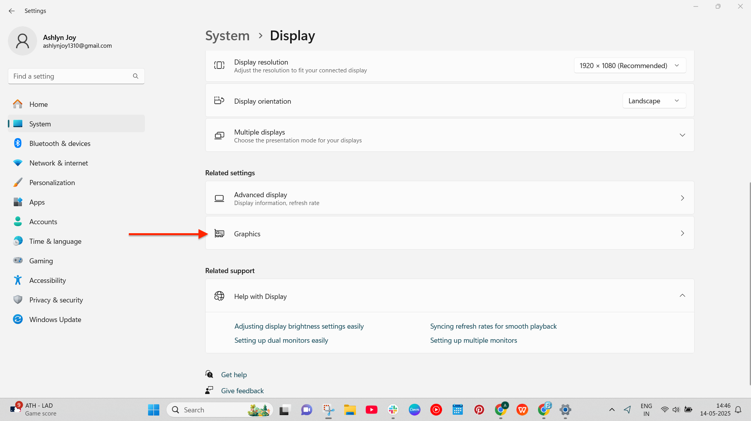The height and width of the screenshot is (421, 751).
Task: Open the Display resolution dropdown
Action: pyautogui.click(x=630, y=66)
